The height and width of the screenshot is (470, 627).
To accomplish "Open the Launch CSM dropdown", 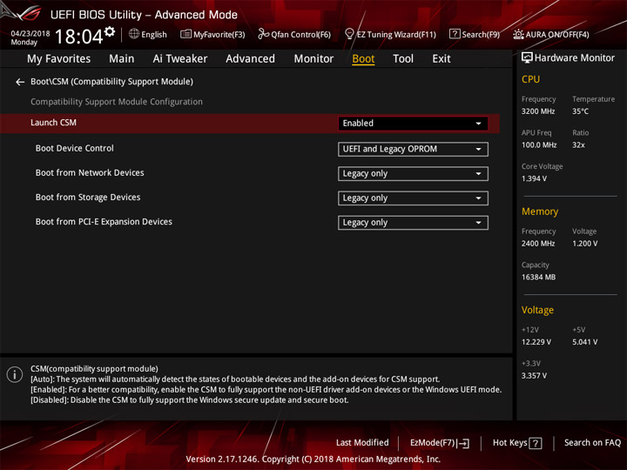I will [x=413, y=124].
